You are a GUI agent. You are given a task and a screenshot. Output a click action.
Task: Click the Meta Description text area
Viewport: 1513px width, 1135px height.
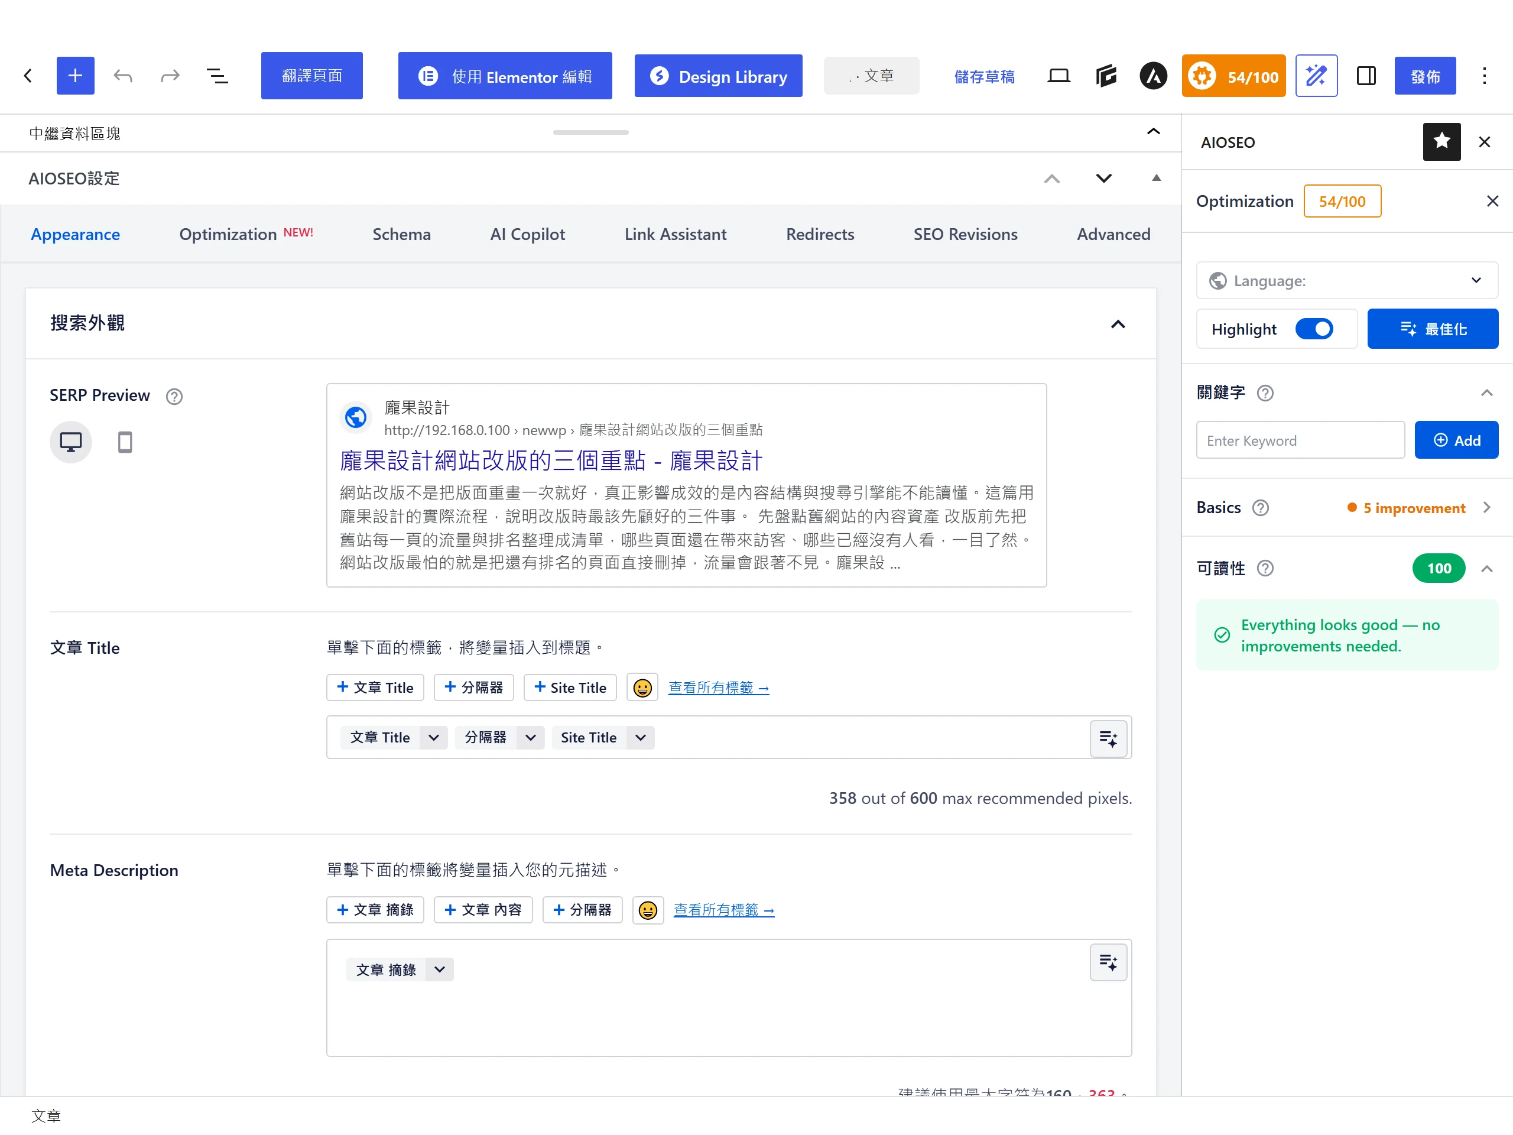coord(729,997)
